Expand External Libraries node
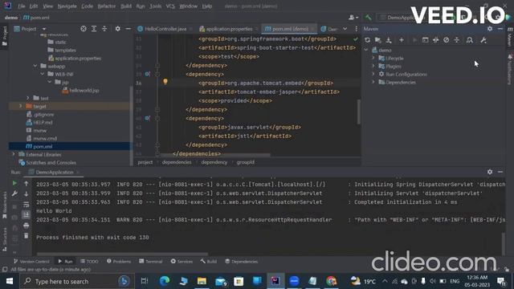 [14, 154]
